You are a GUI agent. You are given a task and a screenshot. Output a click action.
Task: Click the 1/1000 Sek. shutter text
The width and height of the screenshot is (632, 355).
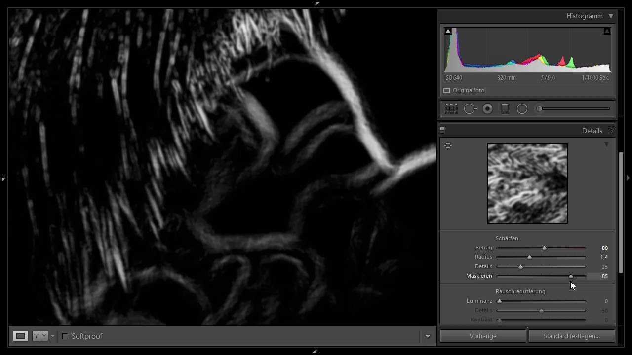coord(595,78)
